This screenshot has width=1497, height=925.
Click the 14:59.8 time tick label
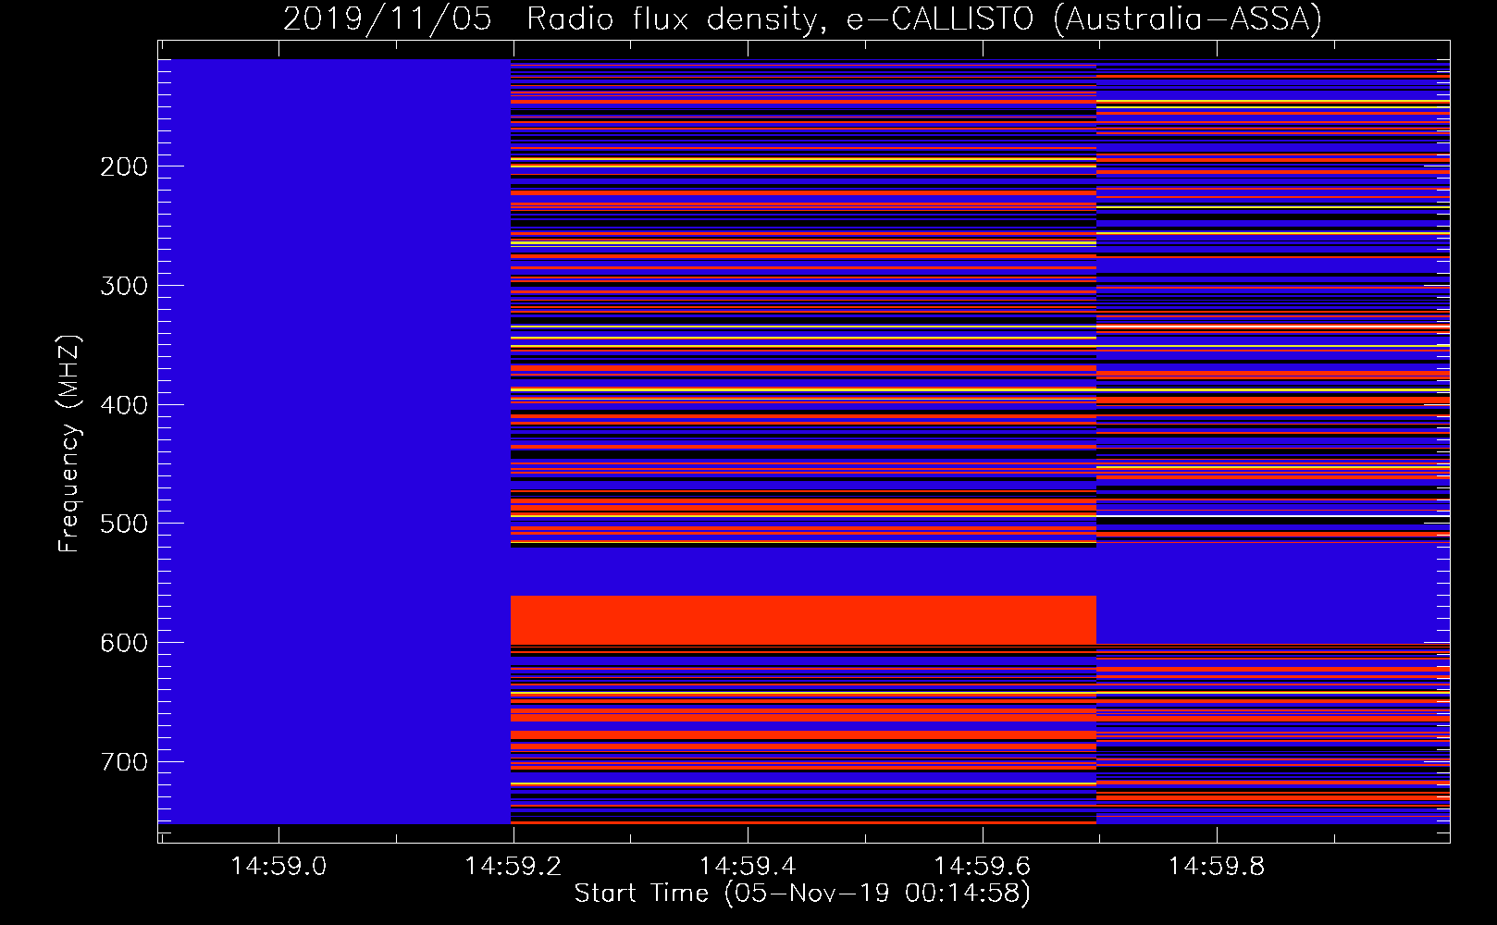(x=1216, y=867)
